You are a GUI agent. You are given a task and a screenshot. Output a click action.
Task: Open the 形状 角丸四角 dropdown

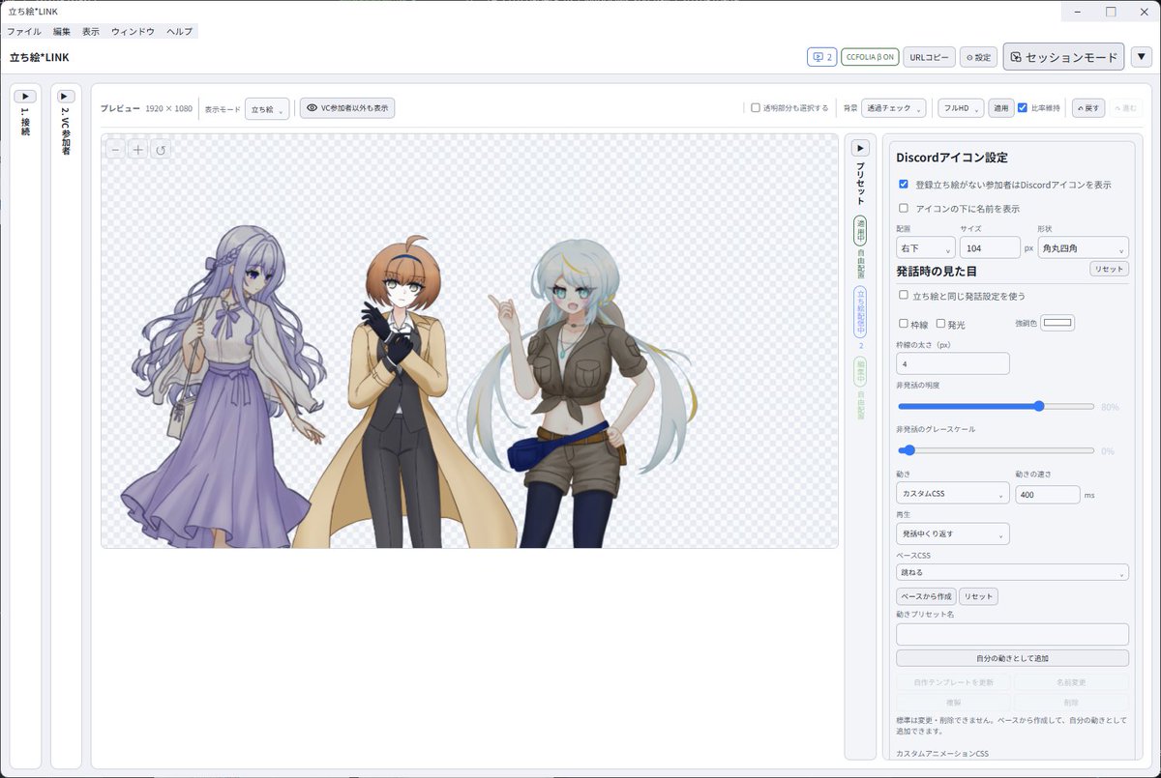tap(1083, 248)
